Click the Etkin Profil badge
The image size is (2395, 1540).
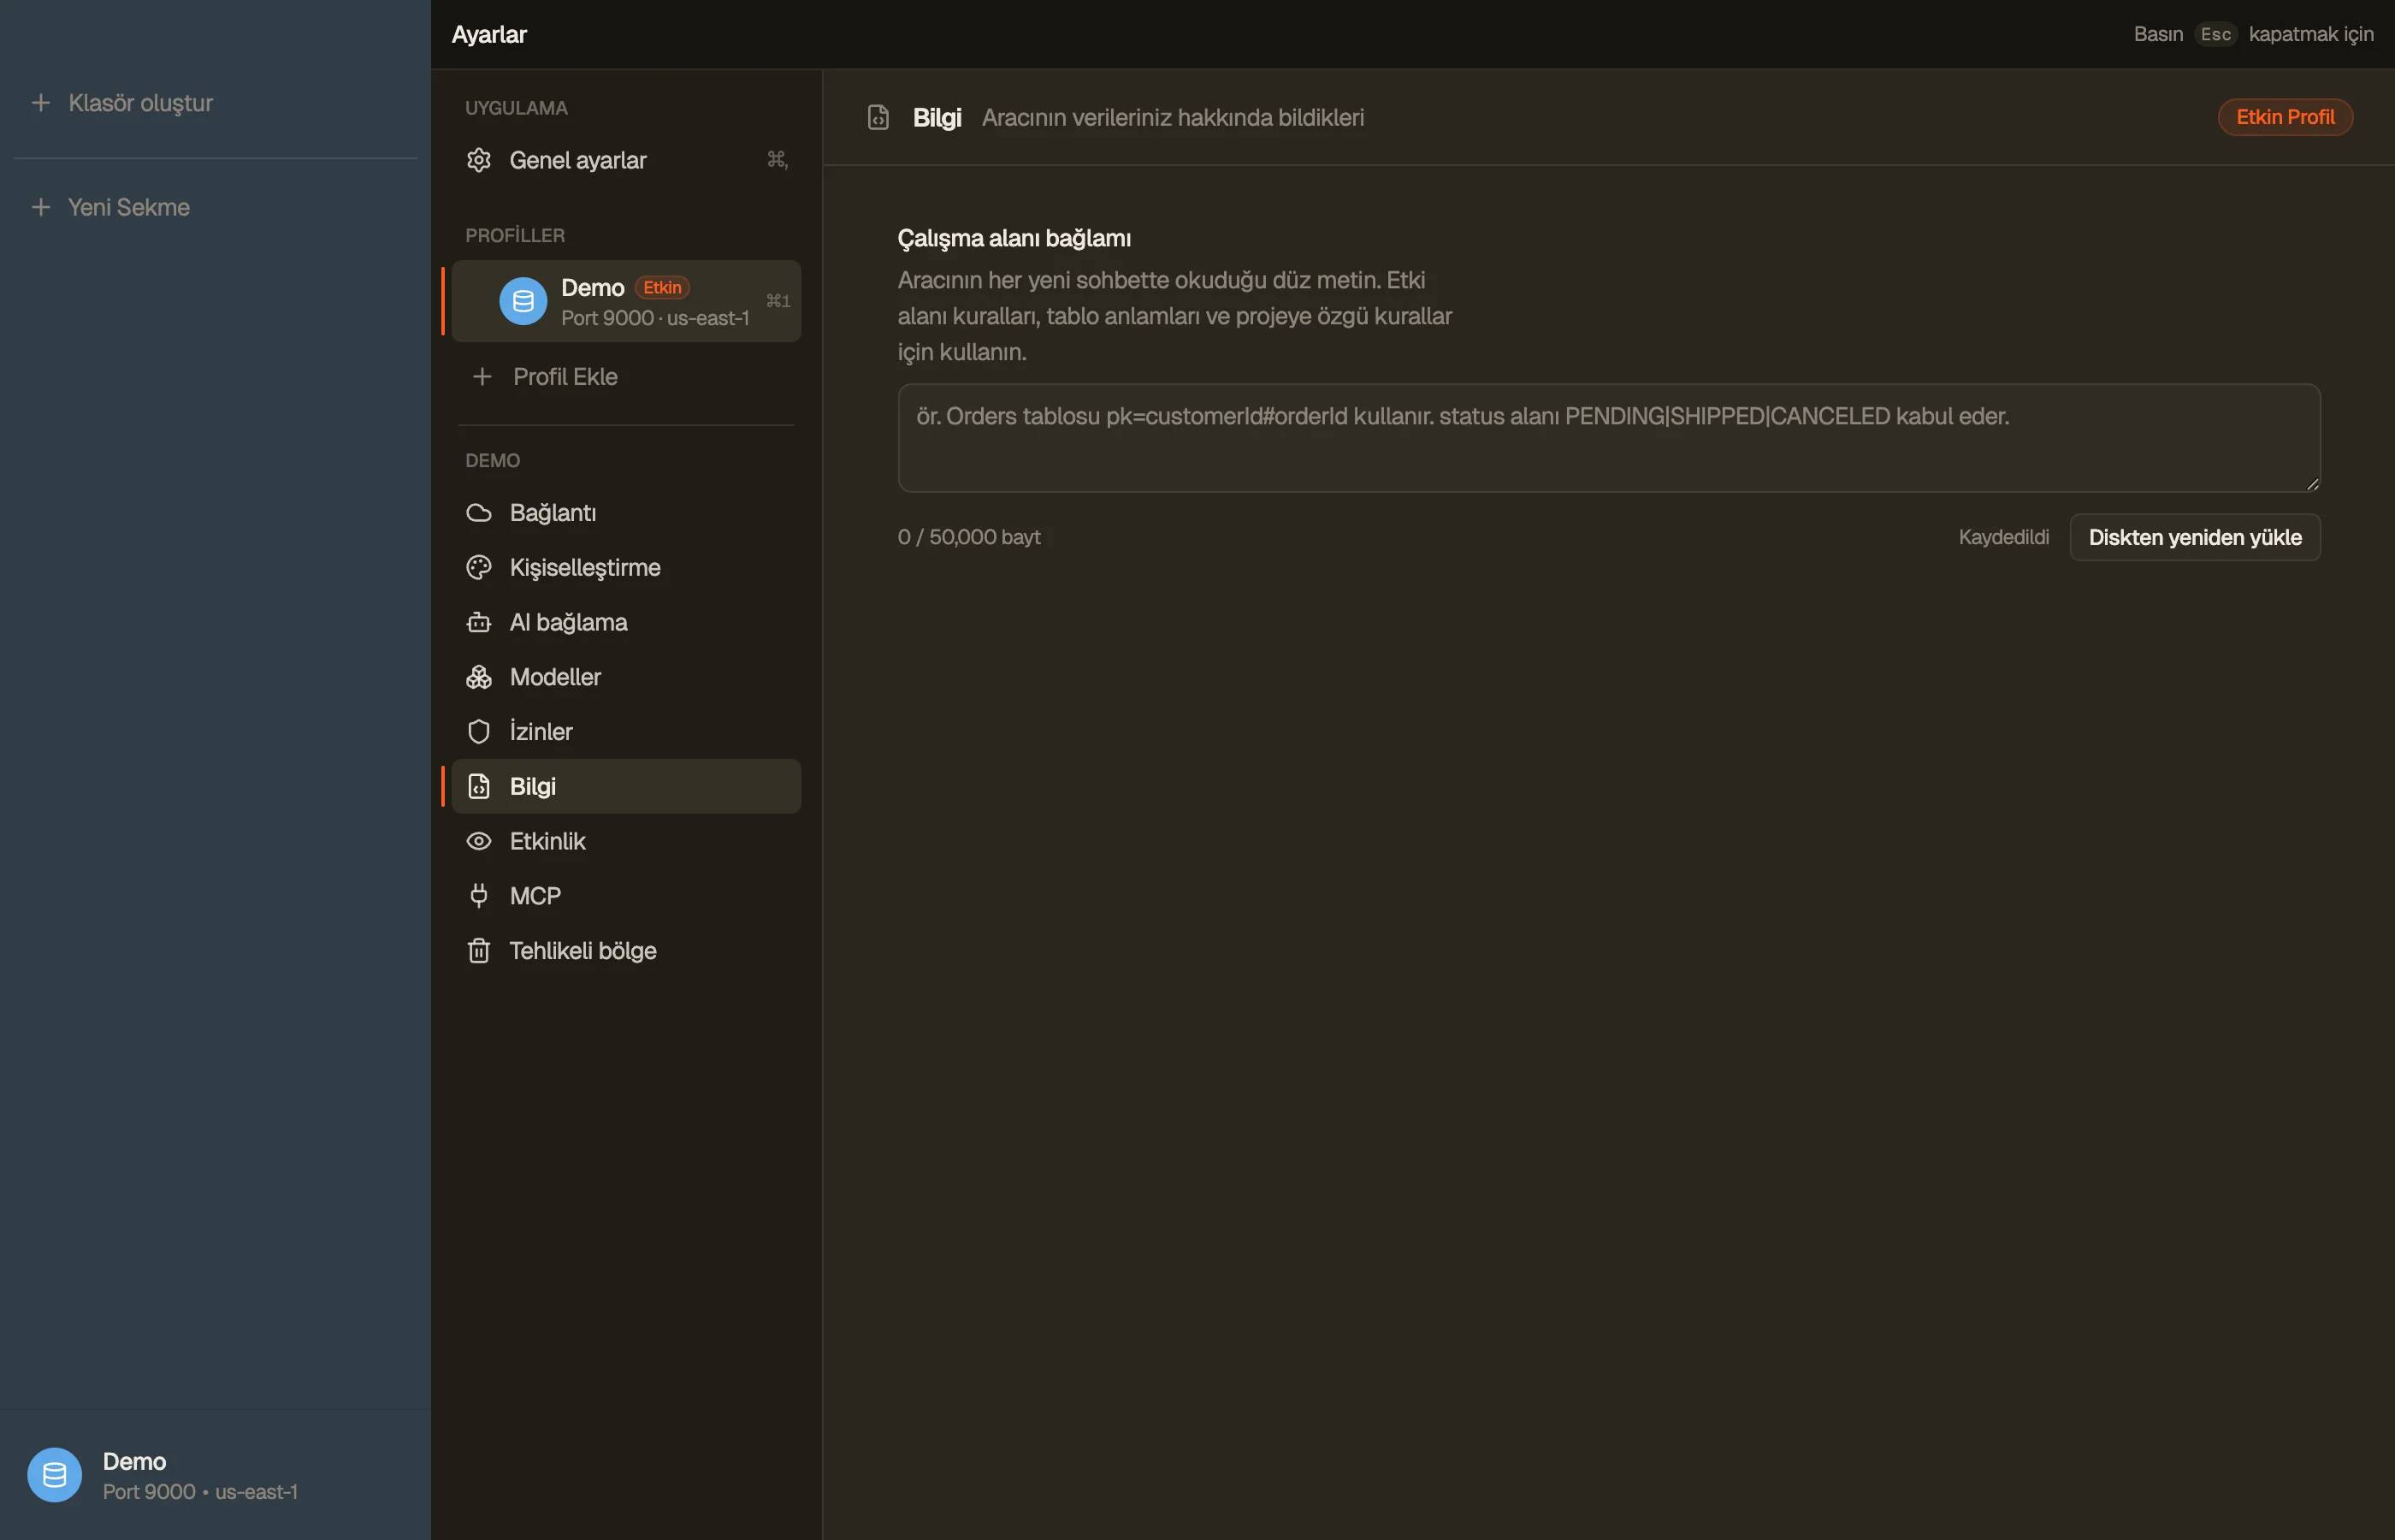[x=2285, y=117]
